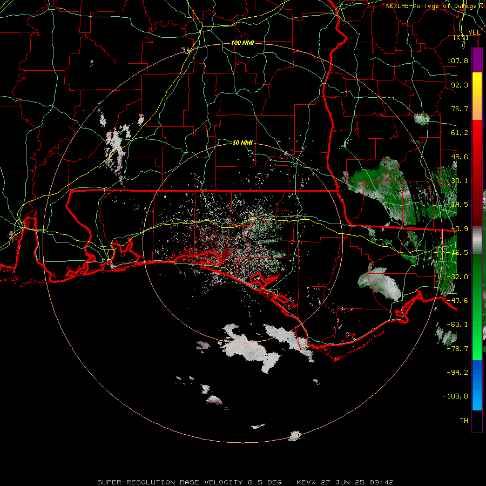Screen dimensions: 486x486
Task: Click the 50 NMI range ring label
Action: [242, 143]
